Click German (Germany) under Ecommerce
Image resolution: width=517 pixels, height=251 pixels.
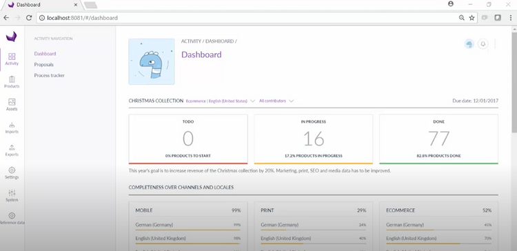pyautogui.click(x=405, y=225)
